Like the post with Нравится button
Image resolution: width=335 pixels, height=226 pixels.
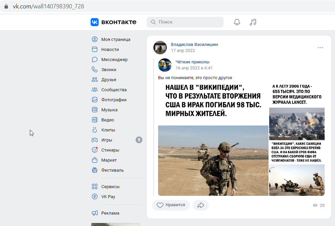(171, 205)
